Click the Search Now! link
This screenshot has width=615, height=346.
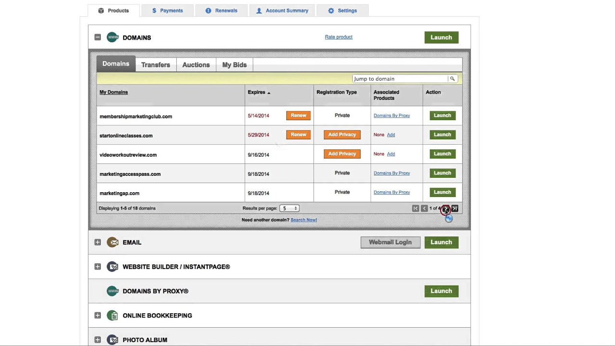(x=304, y=220)
